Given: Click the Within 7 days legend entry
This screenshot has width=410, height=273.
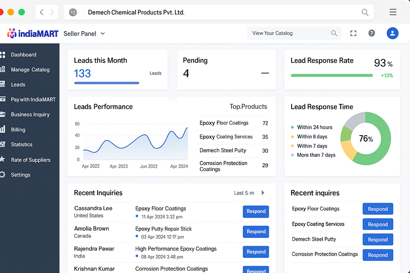Looking at the screenshot, I should (x=309, y=146).
